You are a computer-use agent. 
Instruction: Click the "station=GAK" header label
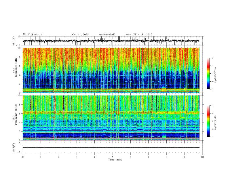tap(107, 35)
